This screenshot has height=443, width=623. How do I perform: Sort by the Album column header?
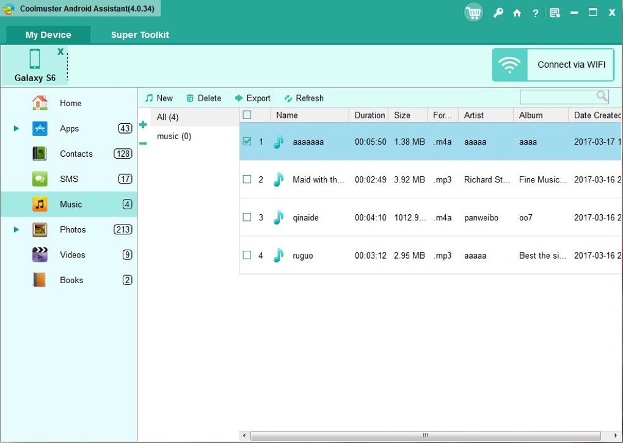[541, 115]
